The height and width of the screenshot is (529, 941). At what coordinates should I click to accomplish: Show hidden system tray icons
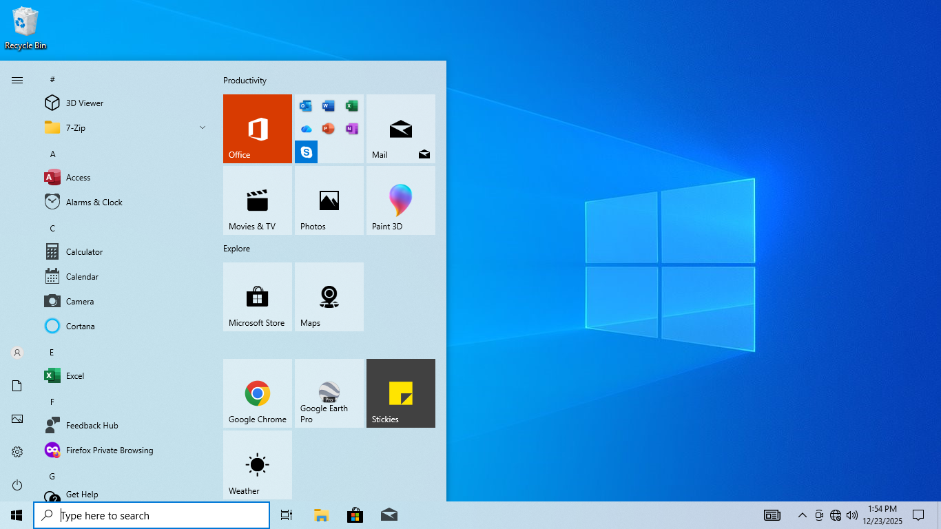click(x=802, y=515)
